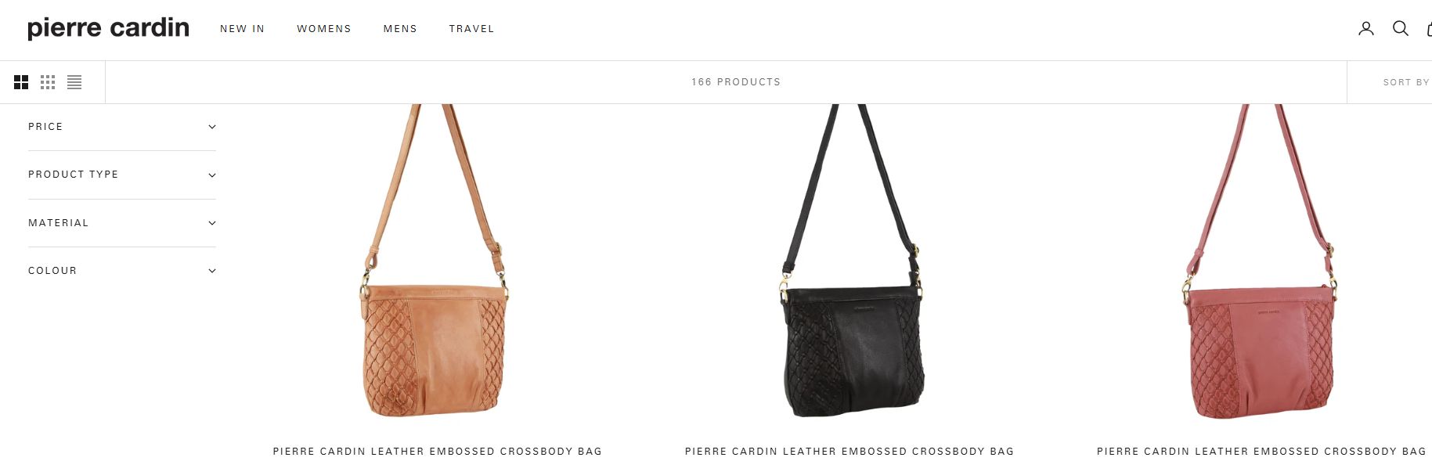Open the Sort By dropdown

click(1405, 82)
